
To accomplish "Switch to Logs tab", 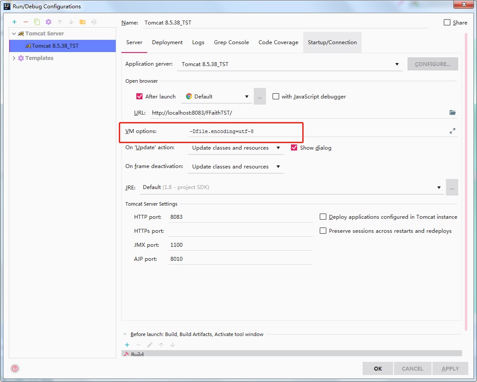I will pyautogui.click(x=198, y=42).
